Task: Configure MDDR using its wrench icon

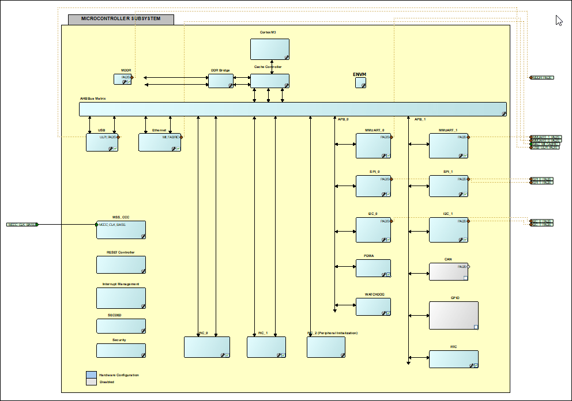Action: 125,82
